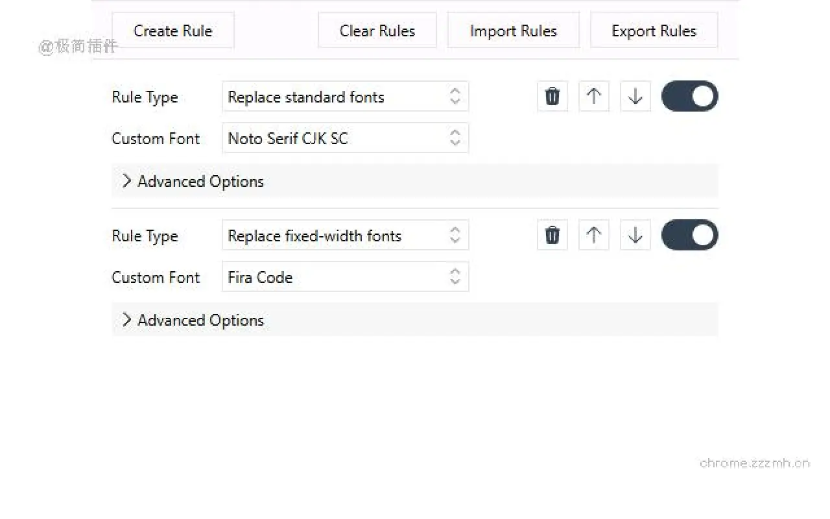Open the 'Replace standard fonts' rule type dropdown
The height and width of the screenshot is (519, 830).
[x=345, y=97]
